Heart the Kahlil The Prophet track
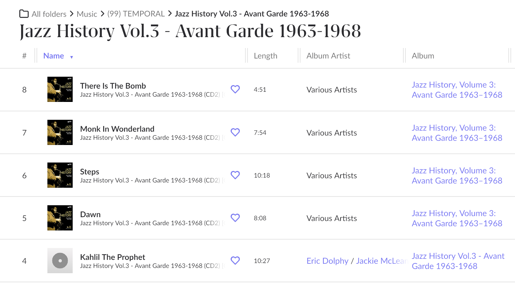515x283 pixels. coord(235,261)
